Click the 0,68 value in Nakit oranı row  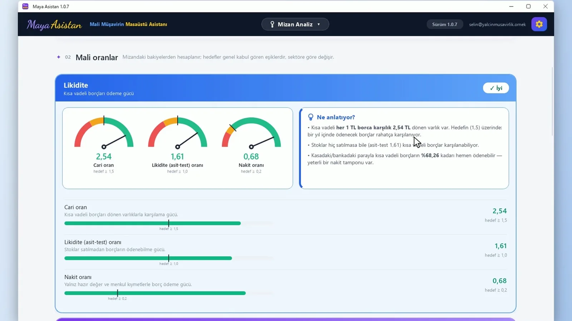[x=499, y=281]
